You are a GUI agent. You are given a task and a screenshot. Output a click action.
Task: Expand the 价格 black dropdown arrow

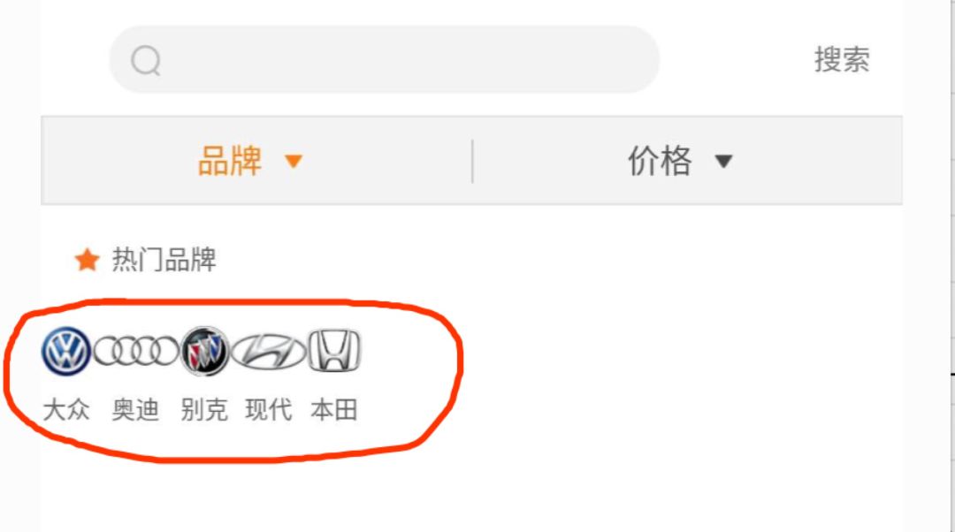[x=723, y=162]
